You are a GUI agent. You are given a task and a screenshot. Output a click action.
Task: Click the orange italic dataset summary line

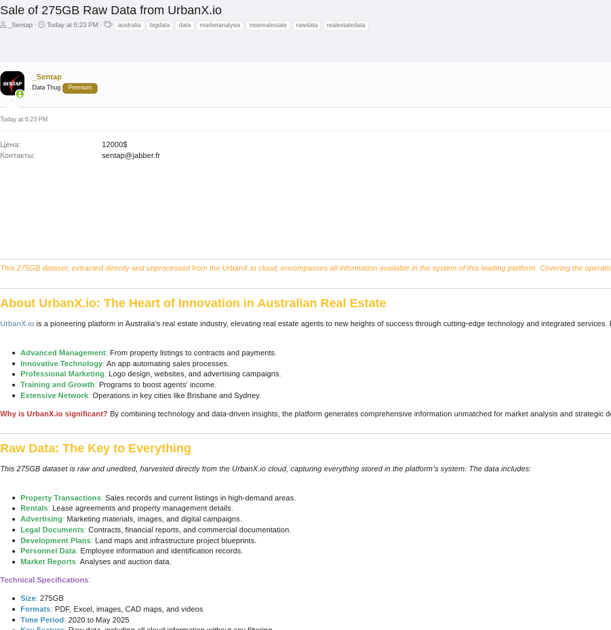point(305,268)
